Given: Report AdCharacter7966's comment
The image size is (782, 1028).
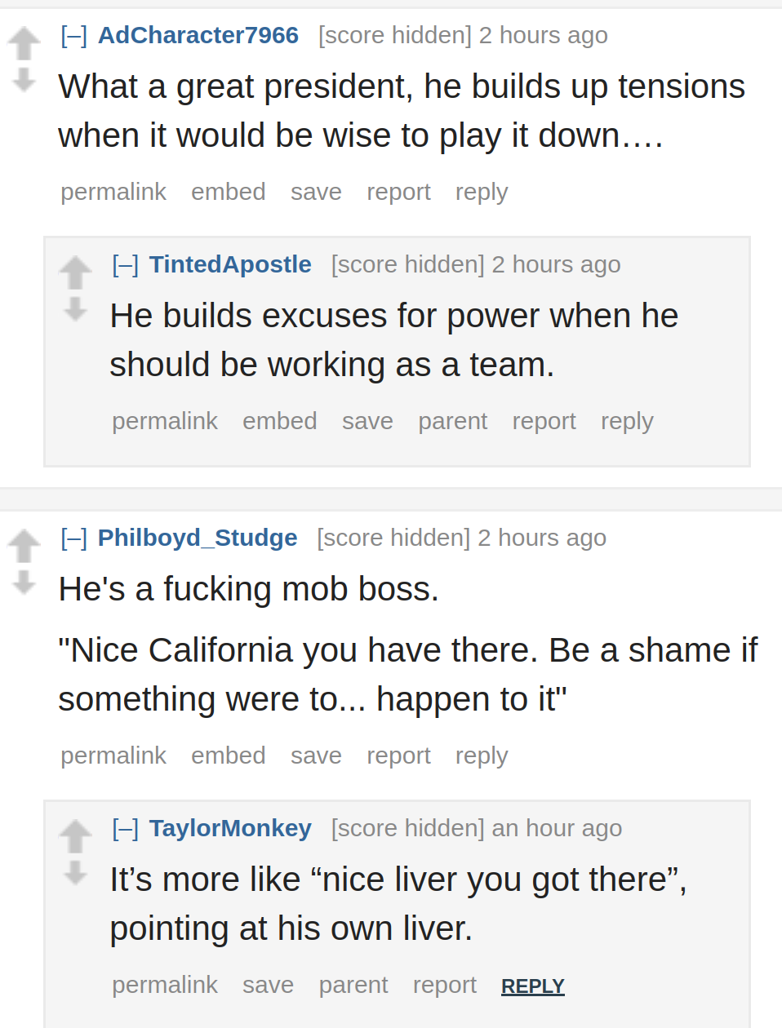Looking at the screenshot, I should coord(398,192).
